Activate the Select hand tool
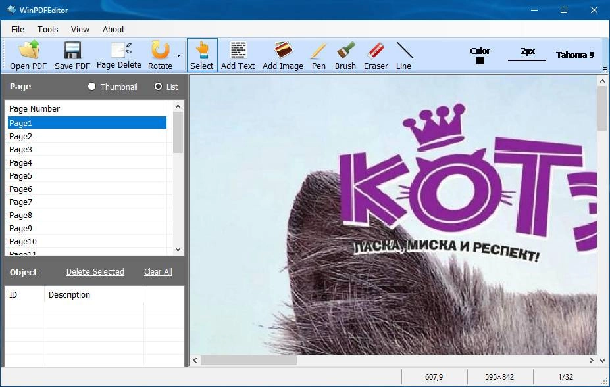This screenshot has width=610, height=387. (202, 55)
